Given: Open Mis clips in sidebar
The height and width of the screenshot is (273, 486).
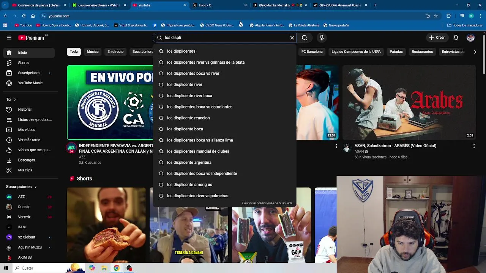Looking at the screenshot, I should pos(29,170).
